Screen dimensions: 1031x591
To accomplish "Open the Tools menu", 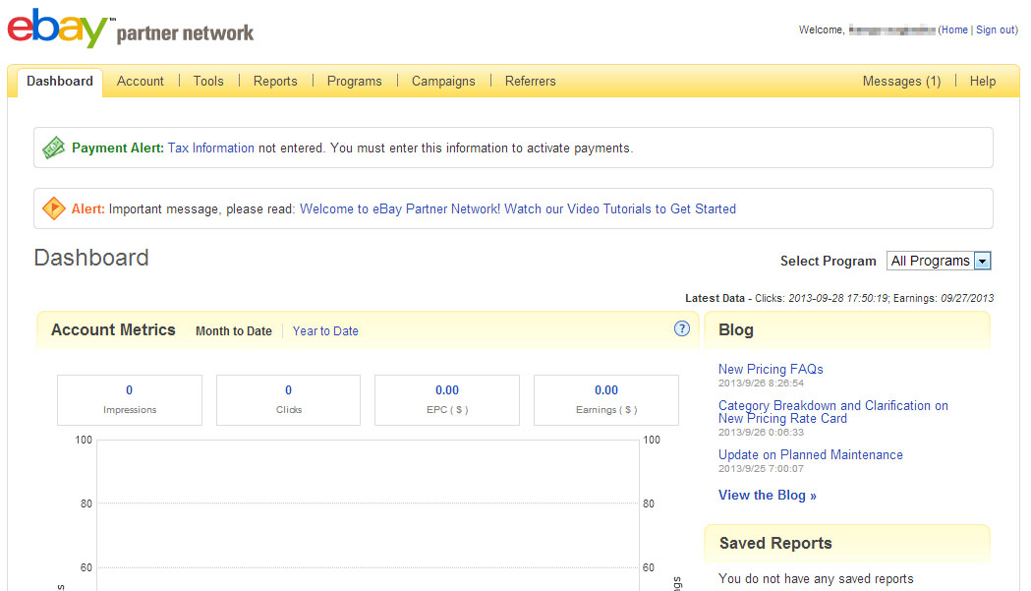I will point(208,81).
